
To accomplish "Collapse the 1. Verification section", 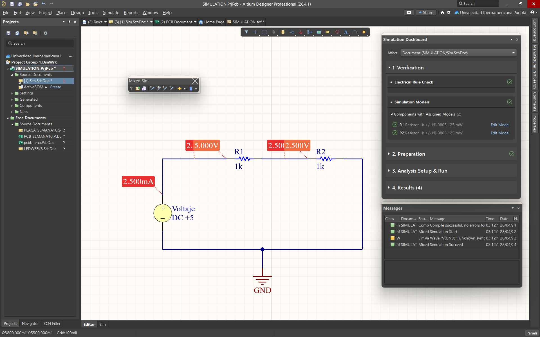I will 389,67.
